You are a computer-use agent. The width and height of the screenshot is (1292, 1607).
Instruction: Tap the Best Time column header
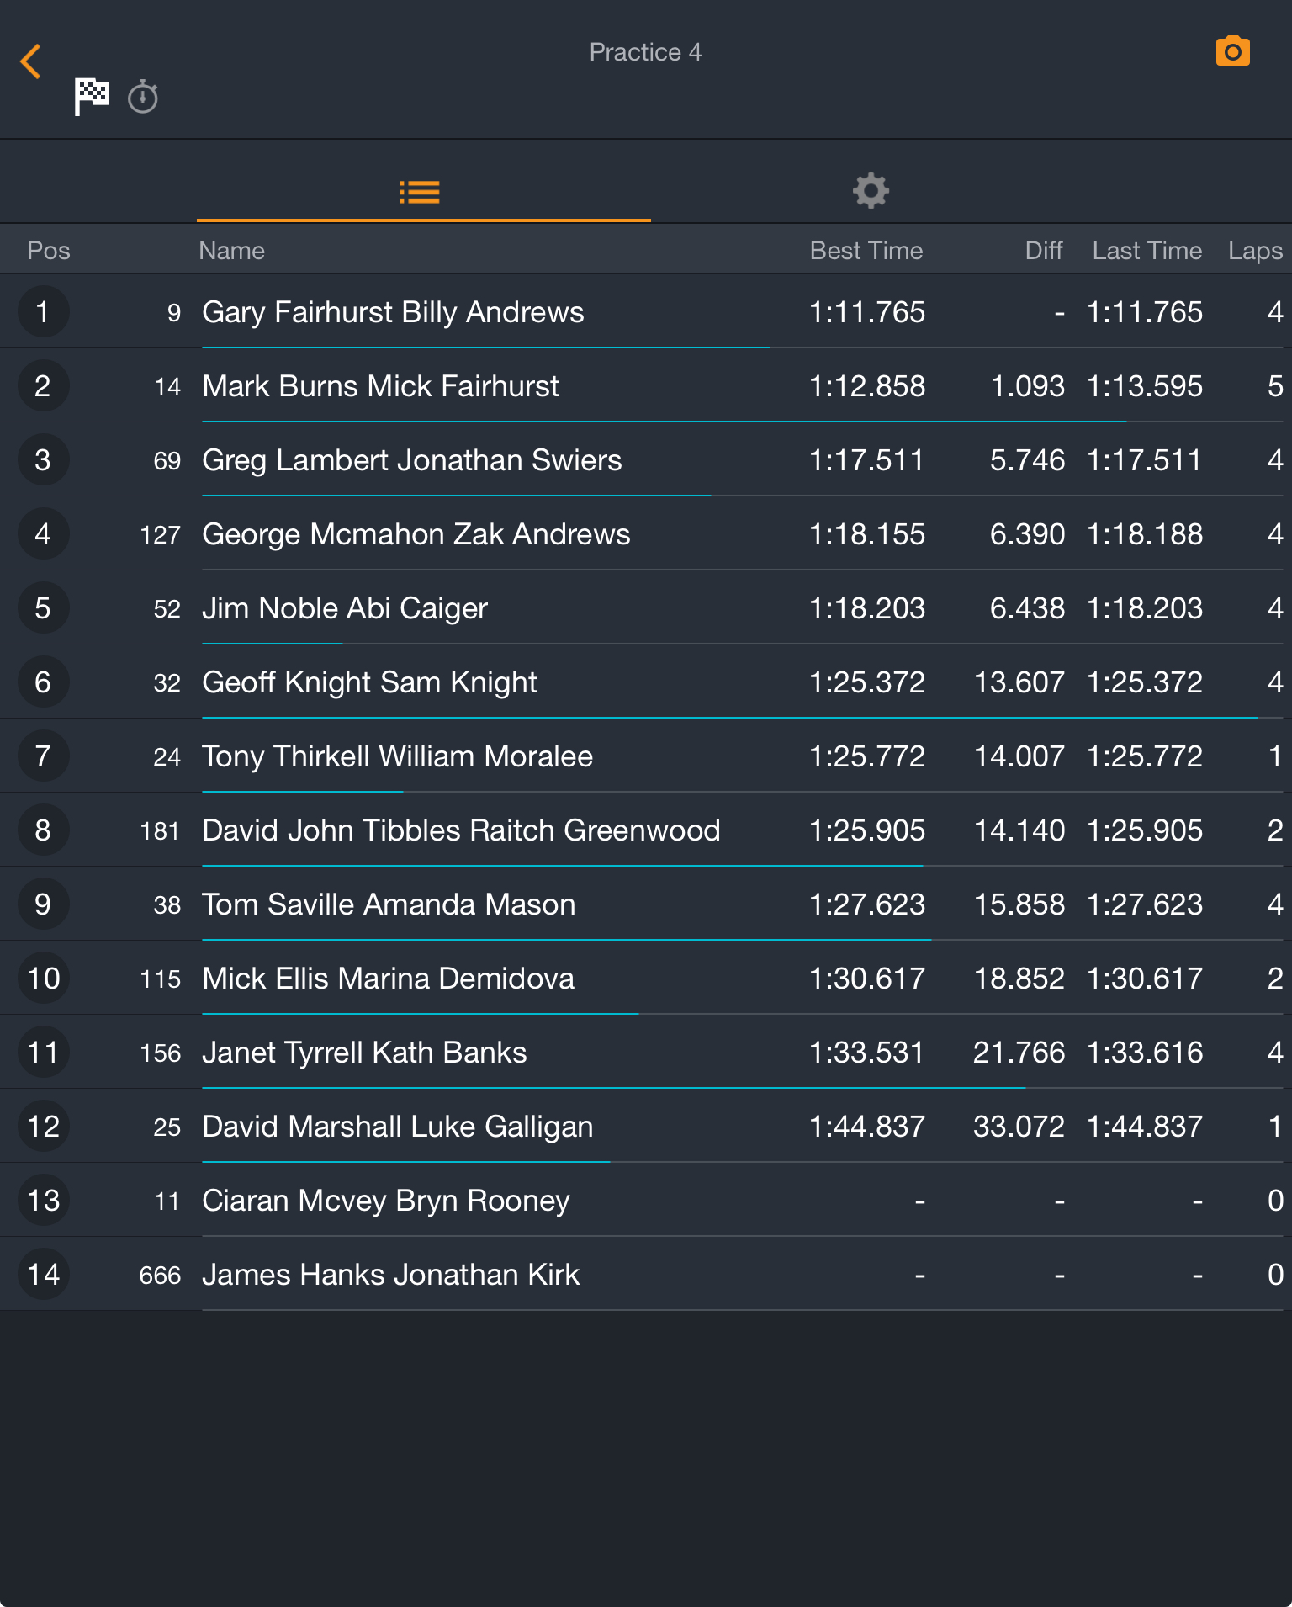[866, 251]
